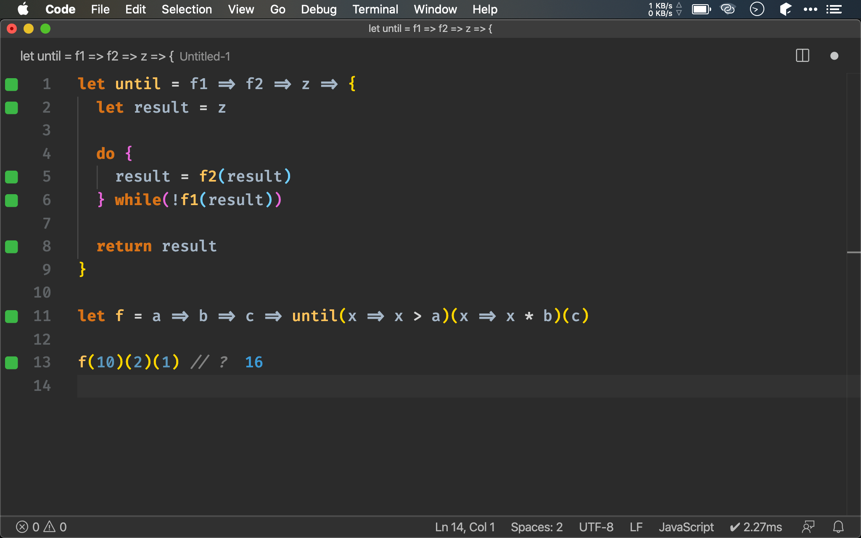Image resolution: width=861 pixels, height=538 pixels.
Task: Click 'until(x' call on line 11
Action: coord(325,316)
